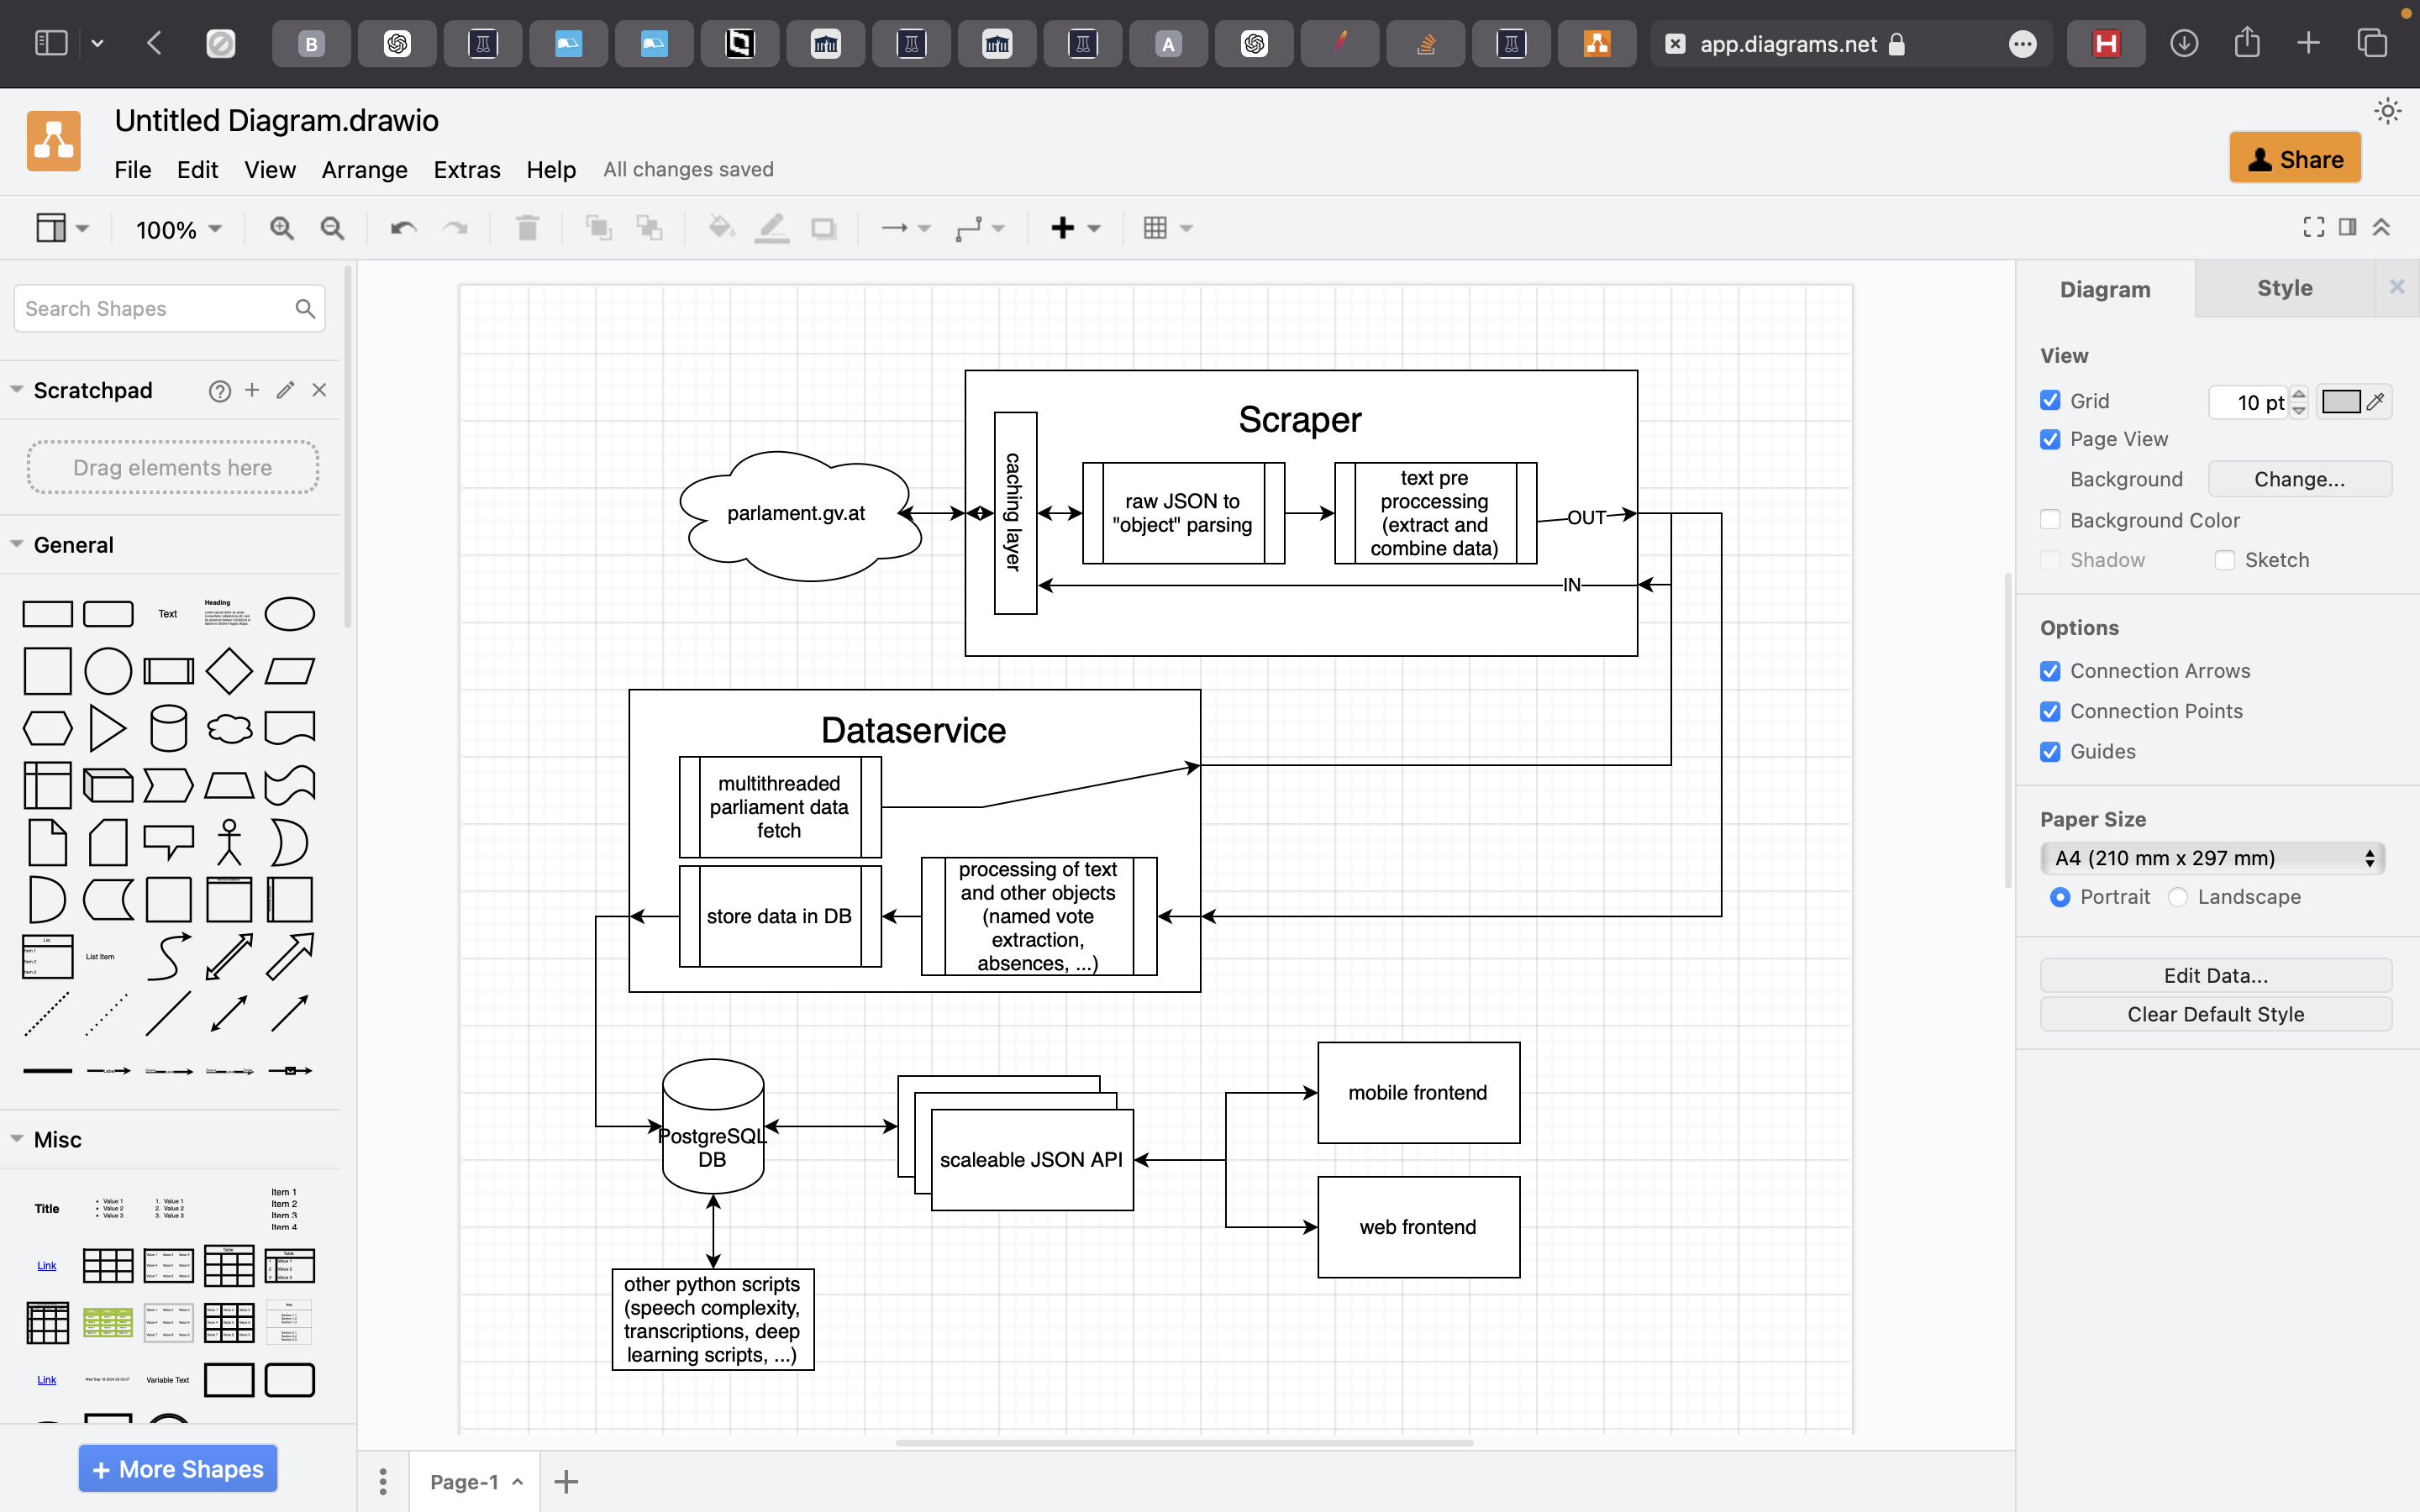Click the actor stick-figure shape
The image size is (2420, 1512).
[x=229, y=842]
